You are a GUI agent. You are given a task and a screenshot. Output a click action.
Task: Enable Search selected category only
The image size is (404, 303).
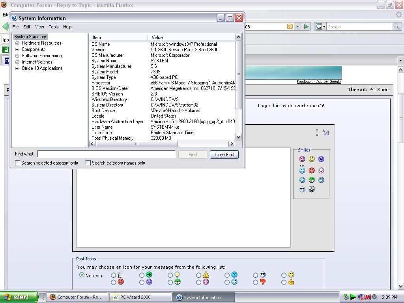coord(17,163)
